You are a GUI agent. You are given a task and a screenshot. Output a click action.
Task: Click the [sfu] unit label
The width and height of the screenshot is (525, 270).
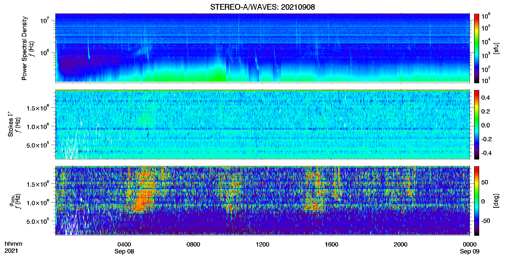pos(496,48)
